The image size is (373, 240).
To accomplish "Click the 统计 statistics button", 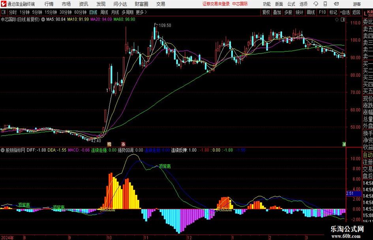I will (299, 12).
